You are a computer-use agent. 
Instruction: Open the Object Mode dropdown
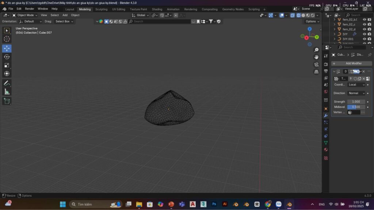[25, 15]
